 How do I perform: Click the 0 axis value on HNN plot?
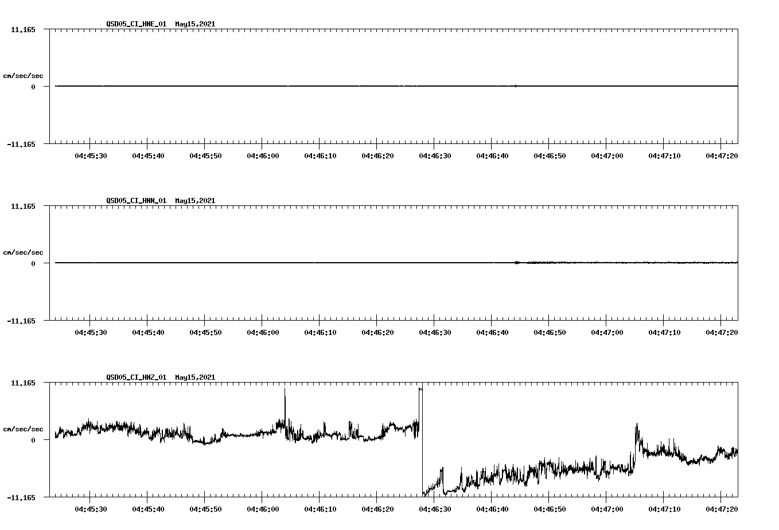coord(33,263)
